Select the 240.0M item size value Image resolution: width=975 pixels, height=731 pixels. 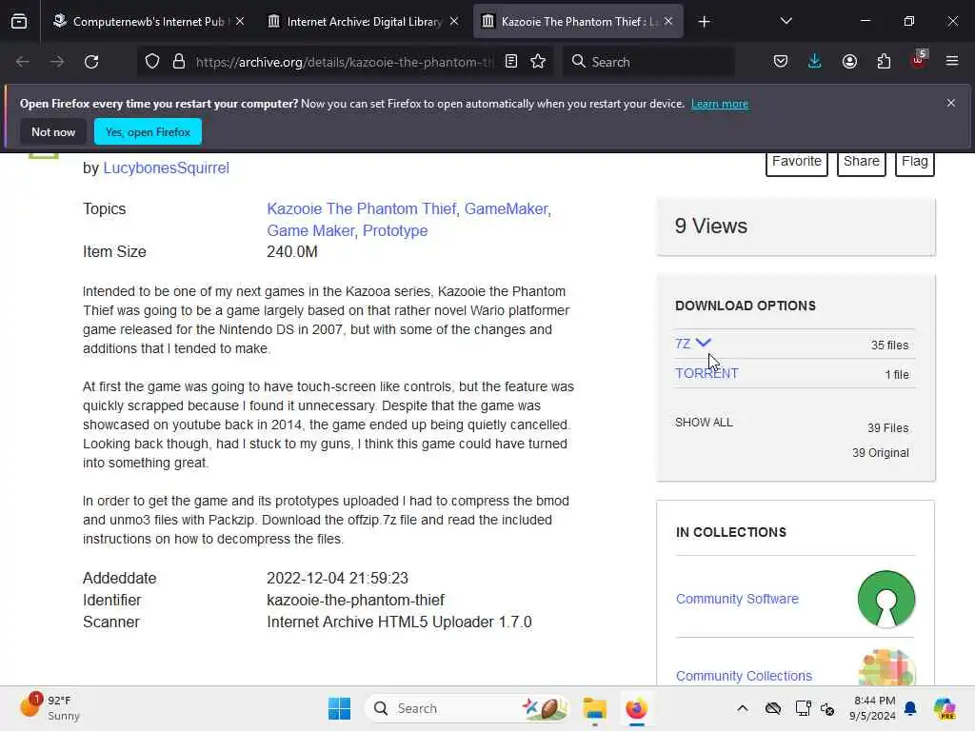pos(292,251)
